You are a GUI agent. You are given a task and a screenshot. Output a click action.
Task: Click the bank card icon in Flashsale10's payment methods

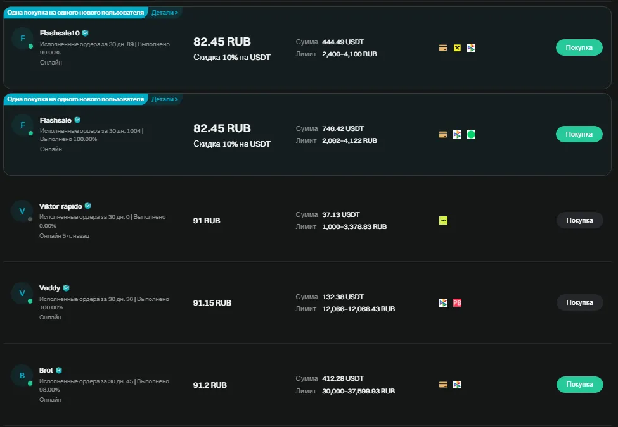[442, 47]
